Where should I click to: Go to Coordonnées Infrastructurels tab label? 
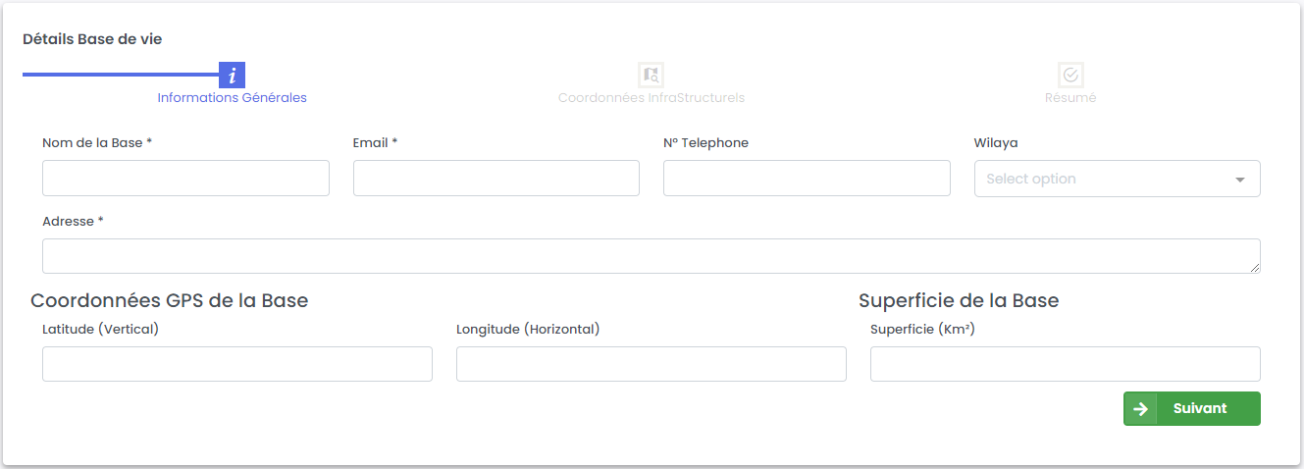point(651,98)
